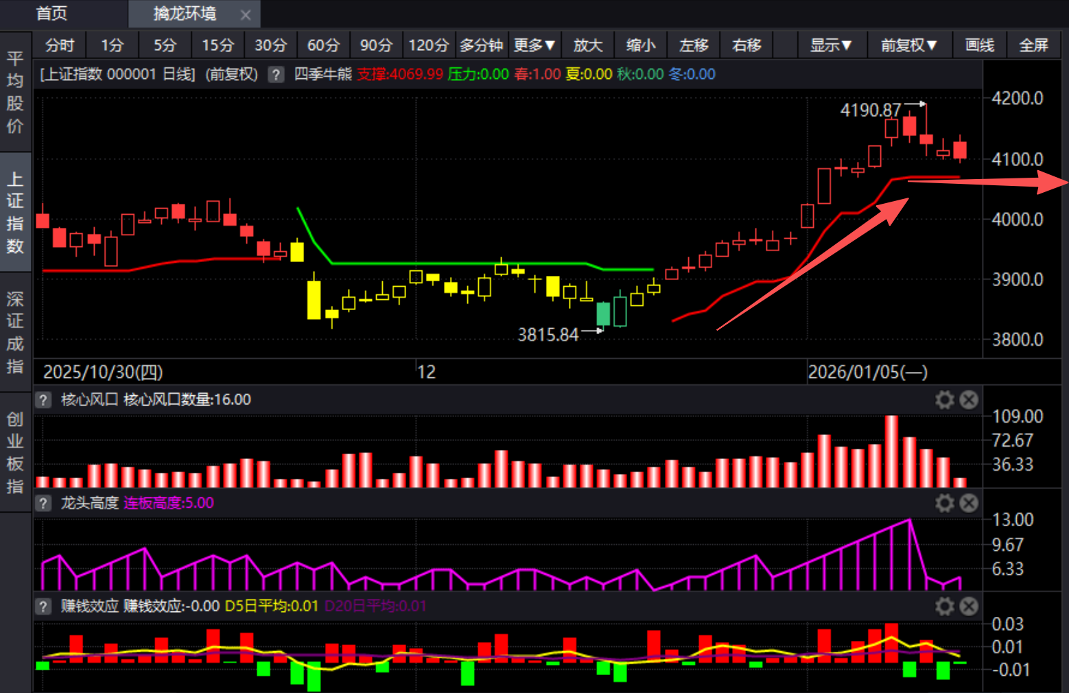Open the help icon beside 龙头高度

click(x=43, y=504)
